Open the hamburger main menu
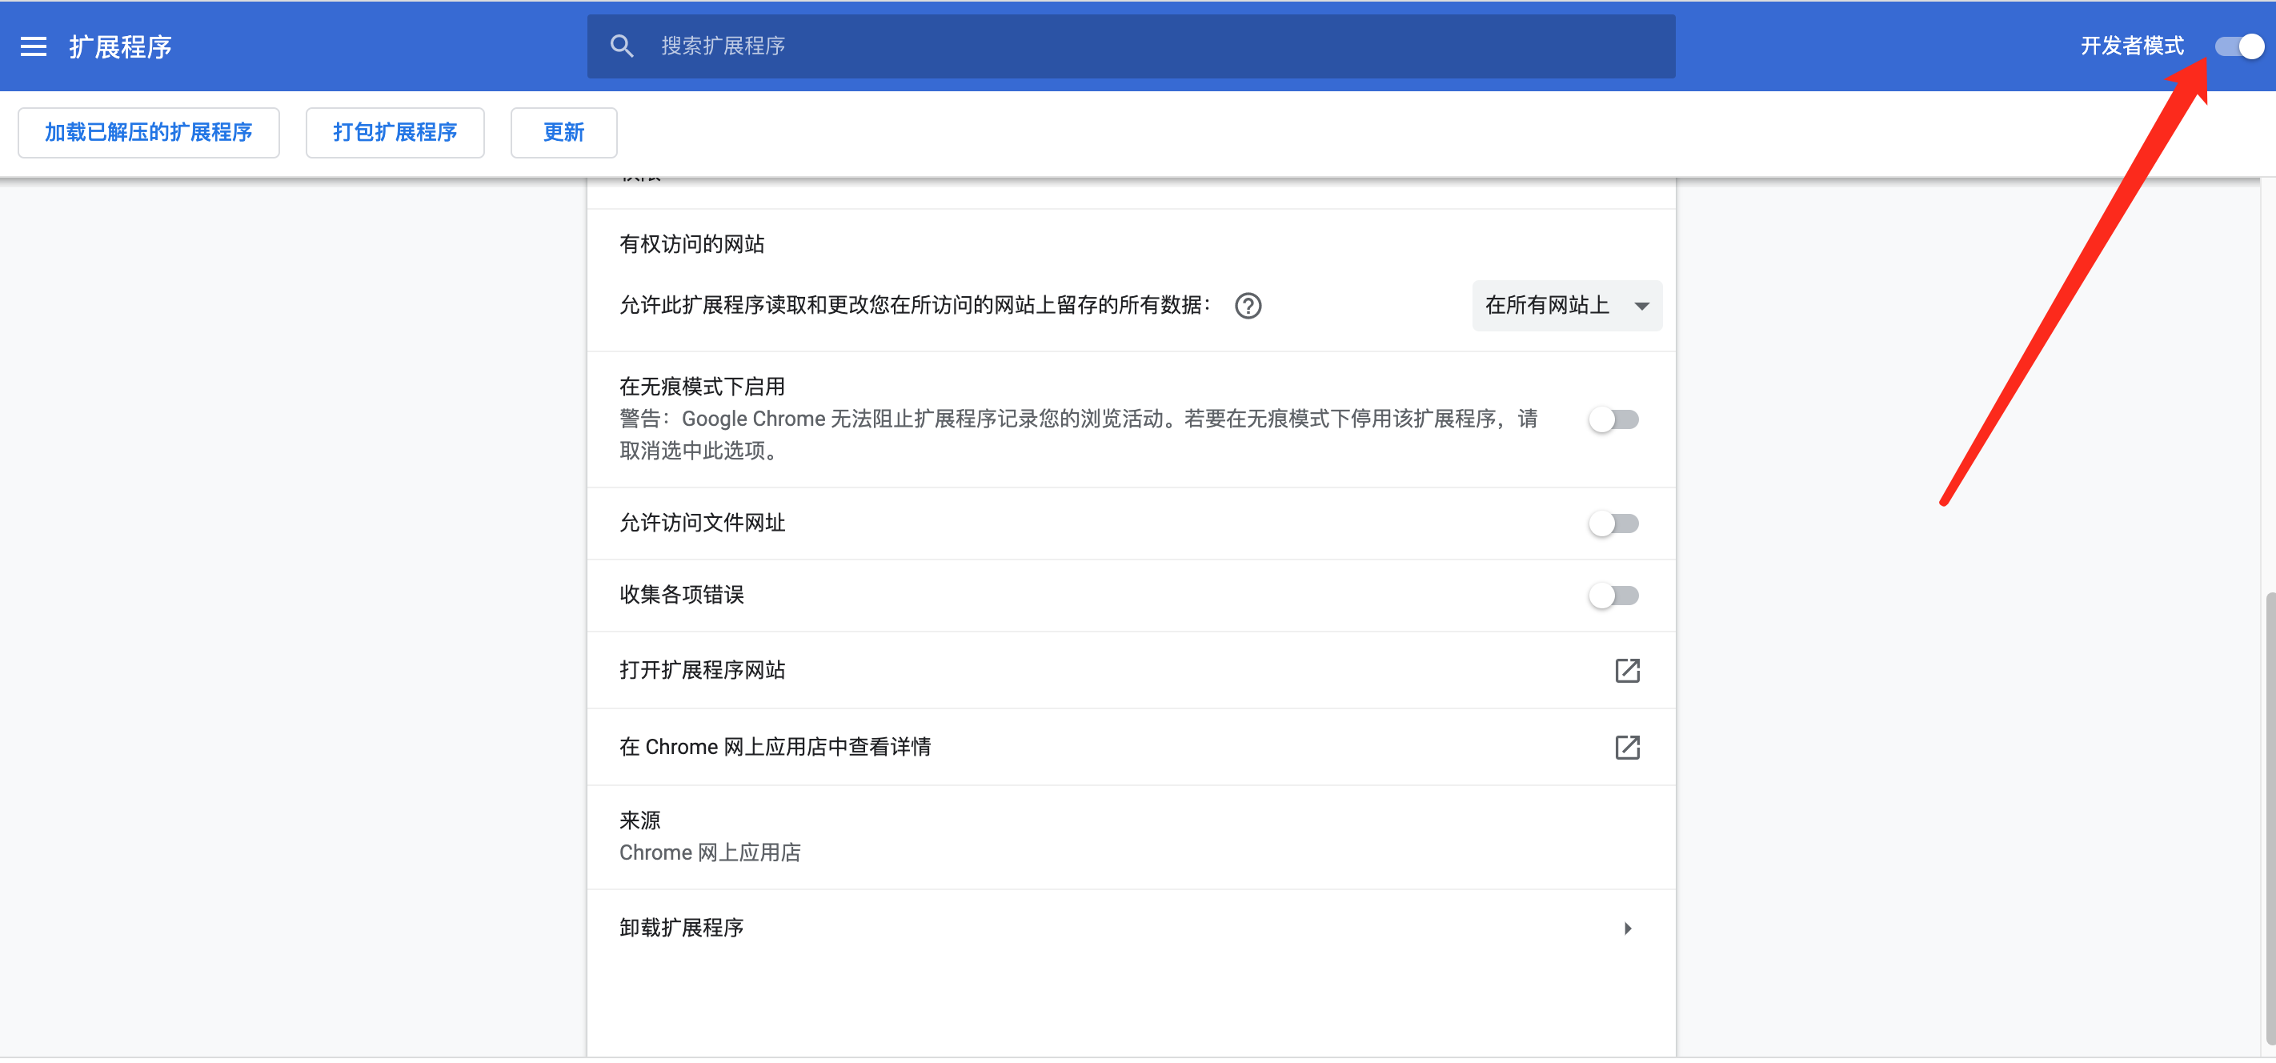 coord(34,47)
